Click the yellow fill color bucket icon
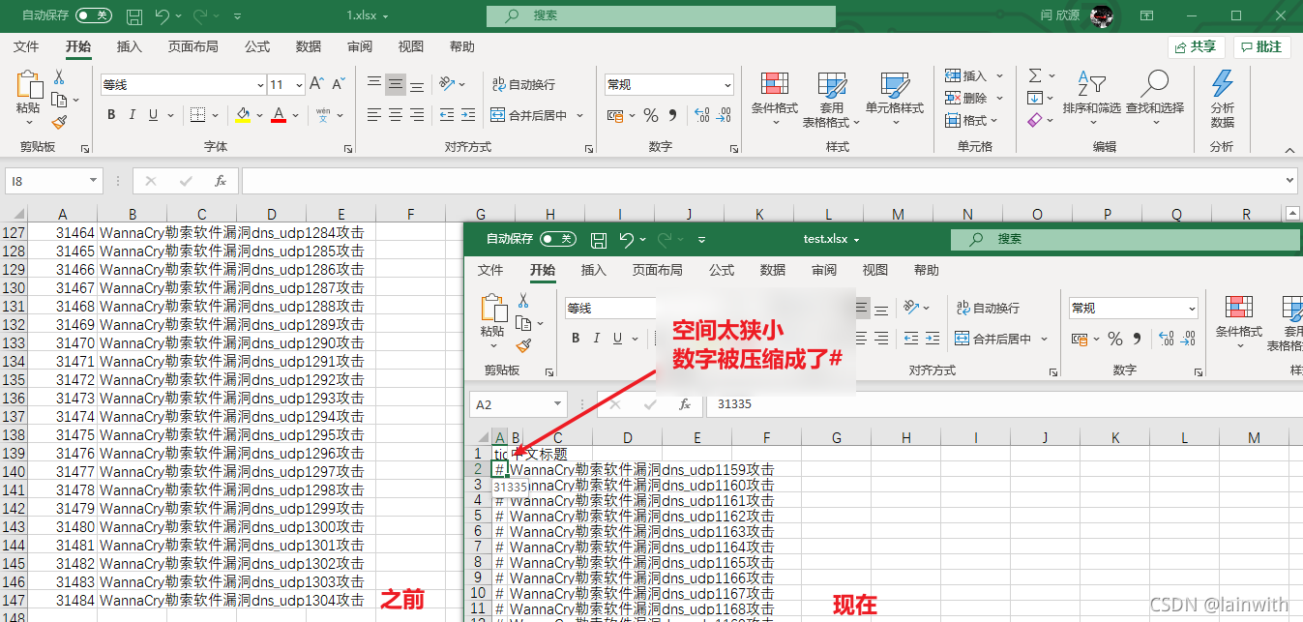 [243, 115]
